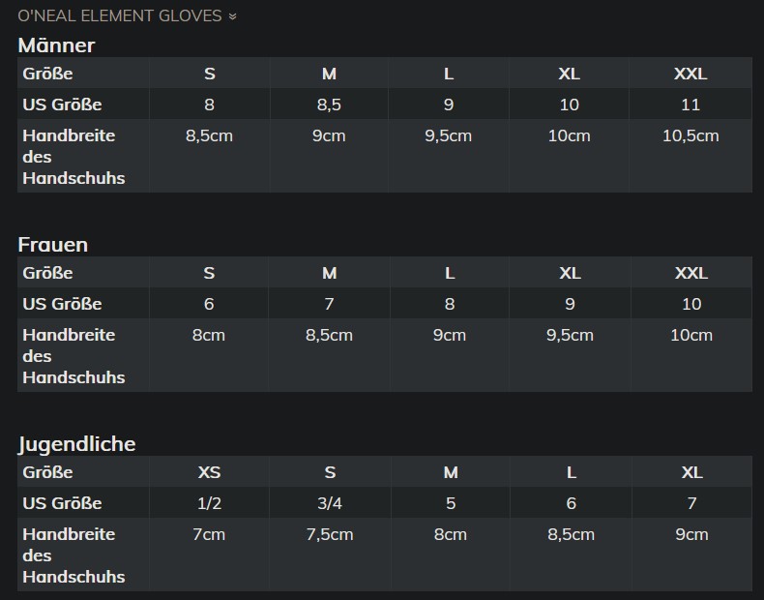Viewport: 764px width, 600px height.
Task: Click the 10,5cm cell in Männer table
Action: pyautogui.click(x=691, y=135)
